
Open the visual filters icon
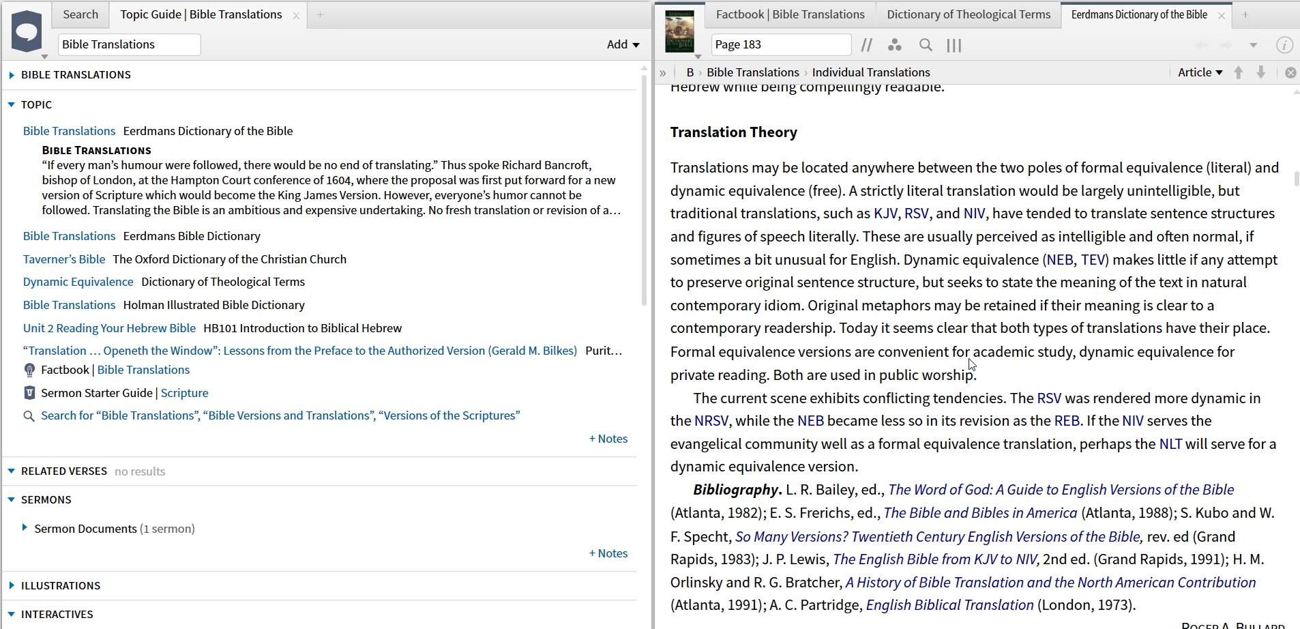[x=895, y=45]
